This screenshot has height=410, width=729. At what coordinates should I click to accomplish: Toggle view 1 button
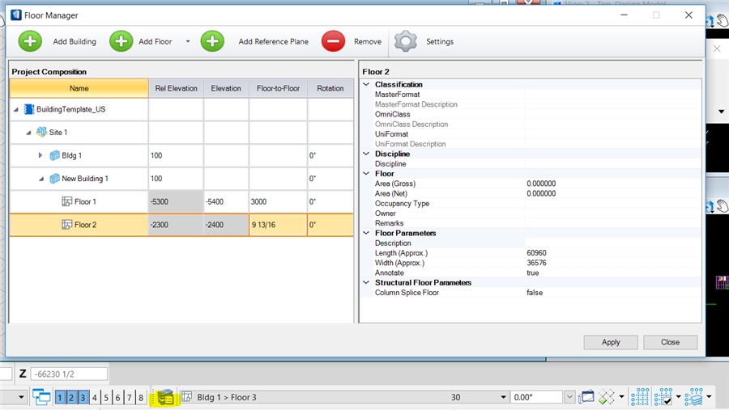60,397
